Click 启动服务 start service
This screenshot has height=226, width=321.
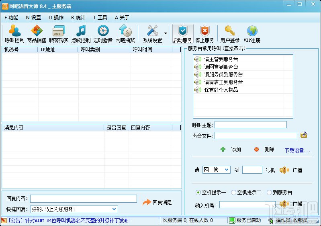coord(183,34)
